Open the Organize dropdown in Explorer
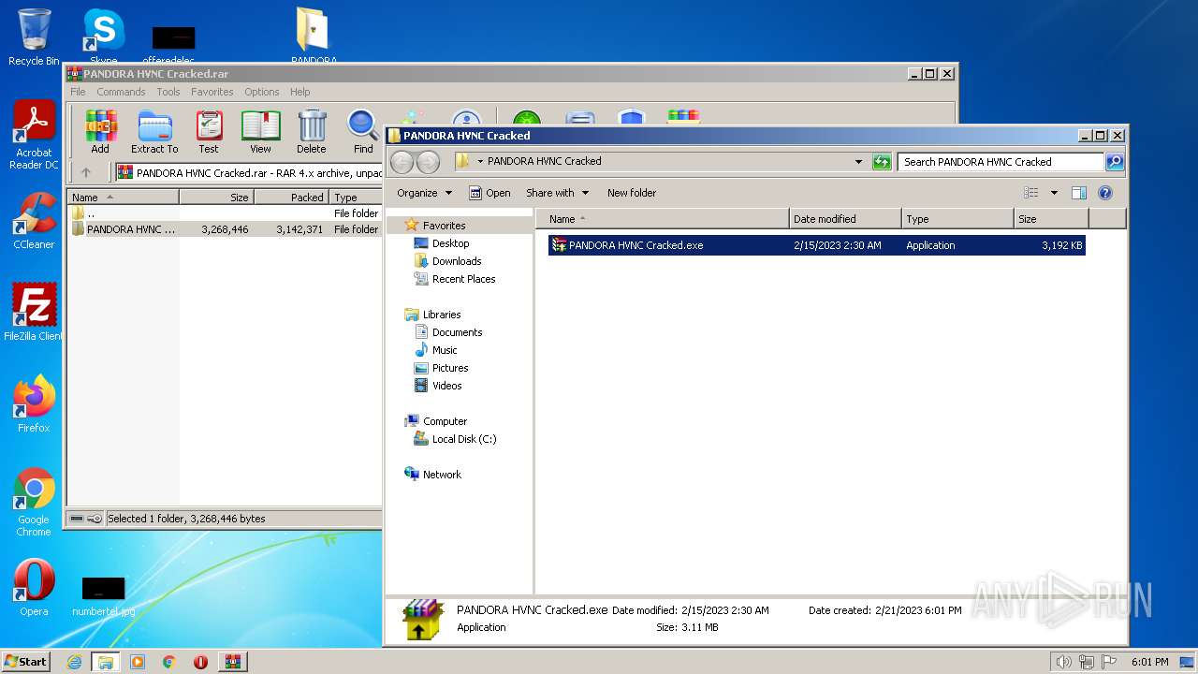Screen dimensions: 1198x674 [x=424, y=193]
